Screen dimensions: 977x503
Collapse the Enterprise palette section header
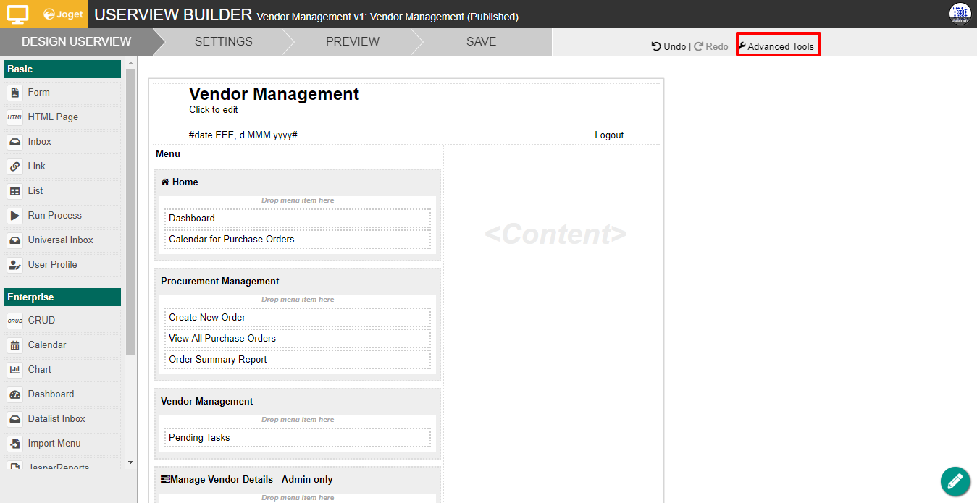62,297
